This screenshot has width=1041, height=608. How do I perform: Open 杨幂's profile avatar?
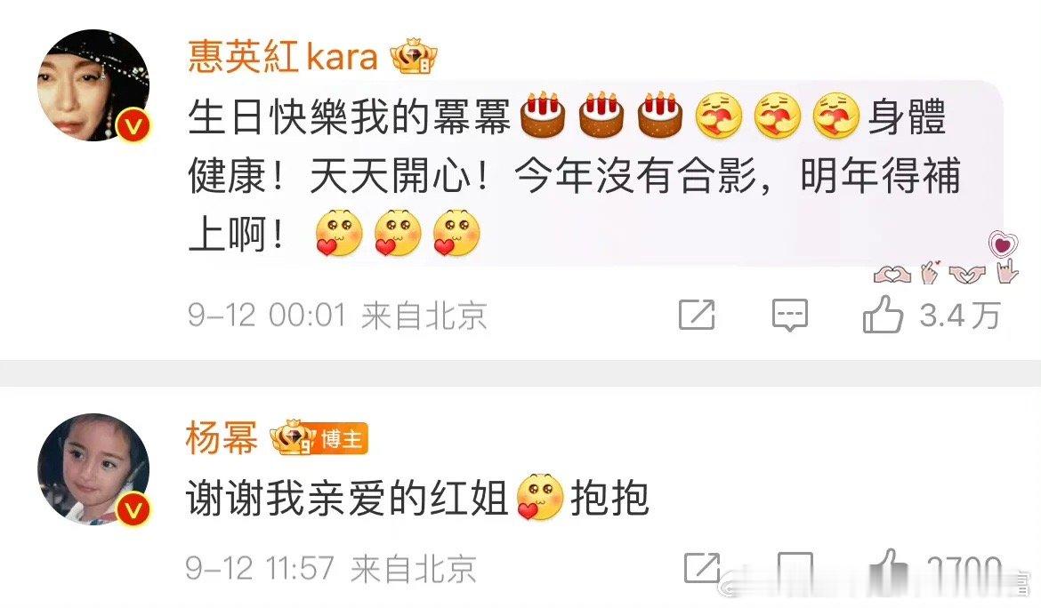coord(93,469)
